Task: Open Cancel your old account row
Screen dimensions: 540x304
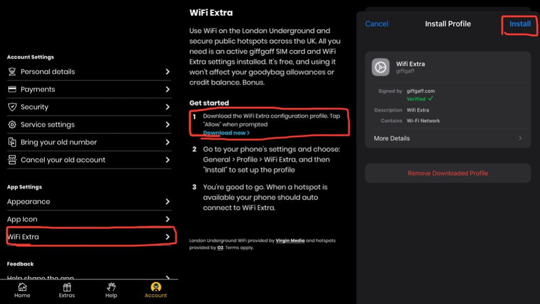Action: pos(89,160)
